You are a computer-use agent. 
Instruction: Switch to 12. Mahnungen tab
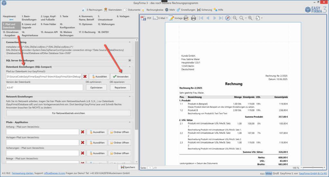(106, 24)
